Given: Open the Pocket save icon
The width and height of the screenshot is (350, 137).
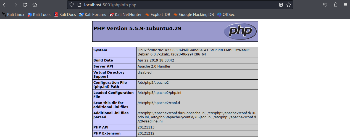Looking at the screenshot, I should pos(326,5).
